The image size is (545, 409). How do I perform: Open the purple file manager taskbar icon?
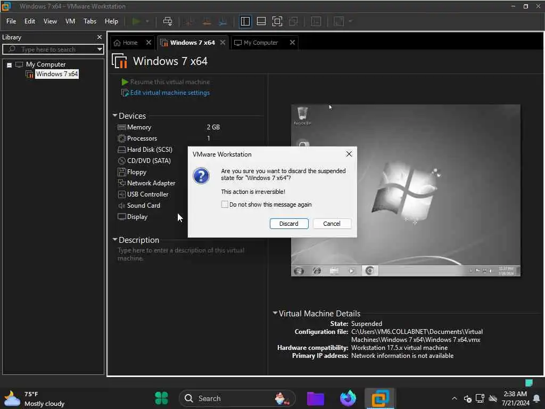316,398
